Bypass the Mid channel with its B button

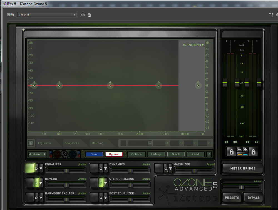(x=51, y=156)
